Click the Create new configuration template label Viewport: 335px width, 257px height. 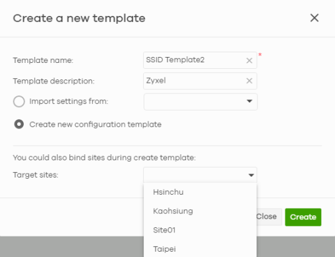(x=95, y=125)
